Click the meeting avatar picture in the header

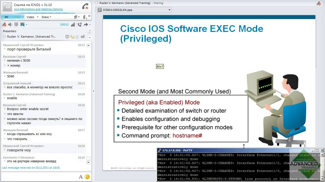tap(7, 7)
